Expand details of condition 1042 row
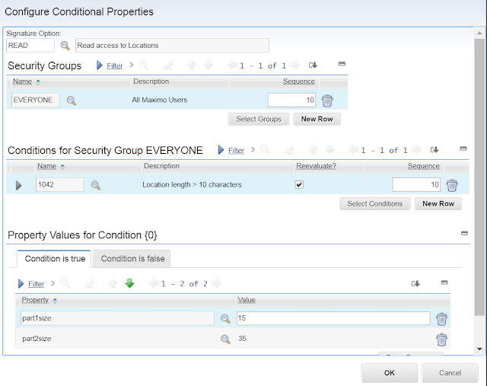The image size is (487, 386). (18, 185)
